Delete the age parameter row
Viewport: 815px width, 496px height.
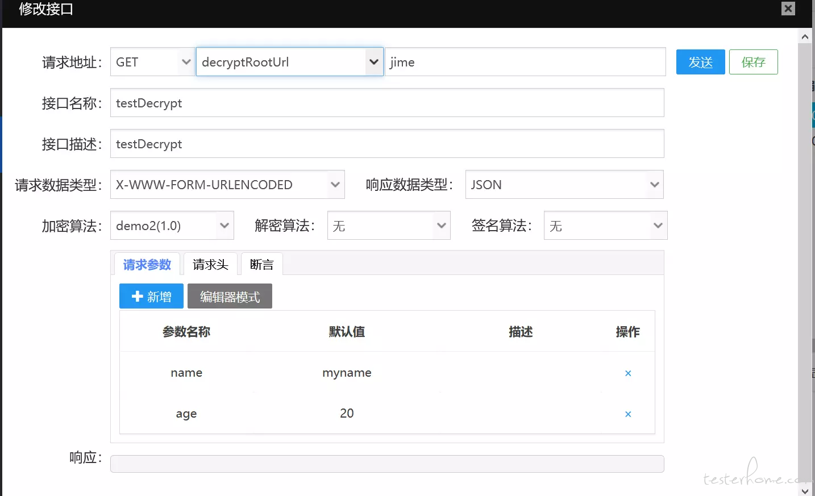[x=628, y=414]
